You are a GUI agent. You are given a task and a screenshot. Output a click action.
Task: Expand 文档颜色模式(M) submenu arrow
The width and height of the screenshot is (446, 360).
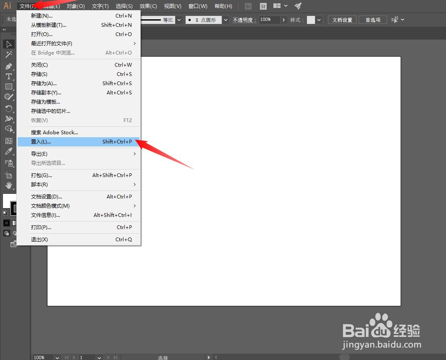(134, 206)
